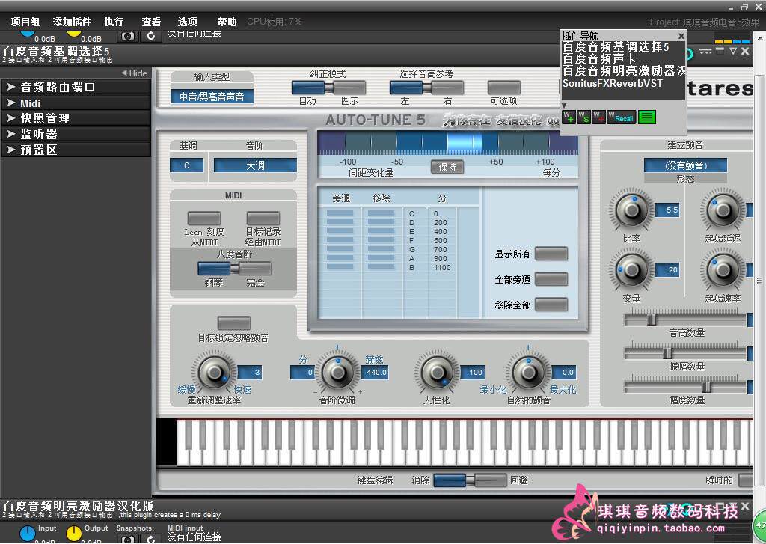
Task: Click the 音阶微调 knob
Action: tap(337, 373)
